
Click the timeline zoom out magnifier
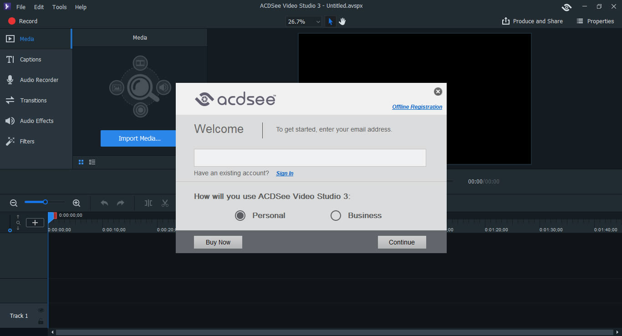14,203
